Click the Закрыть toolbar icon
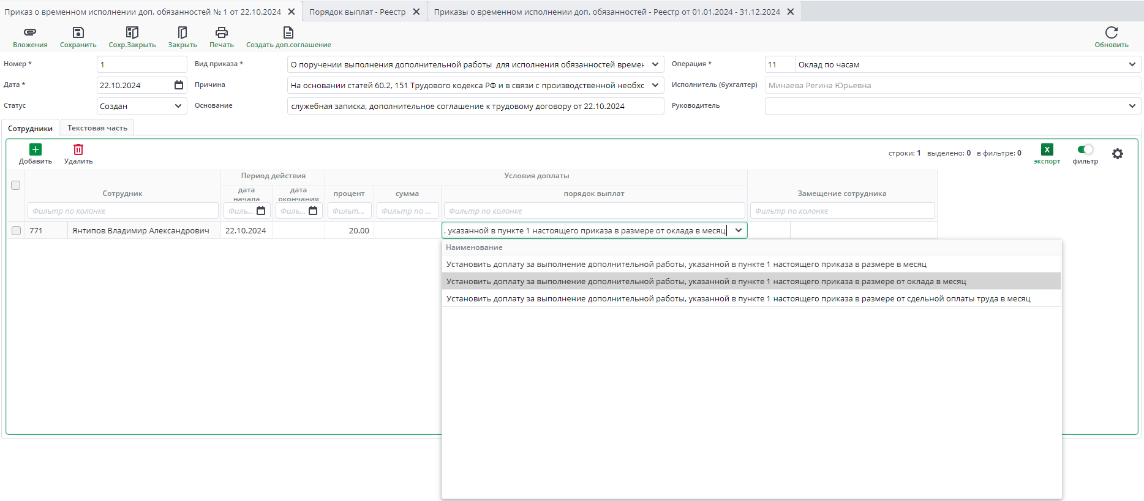This screenshot has width=1144, height=501. 183,32
